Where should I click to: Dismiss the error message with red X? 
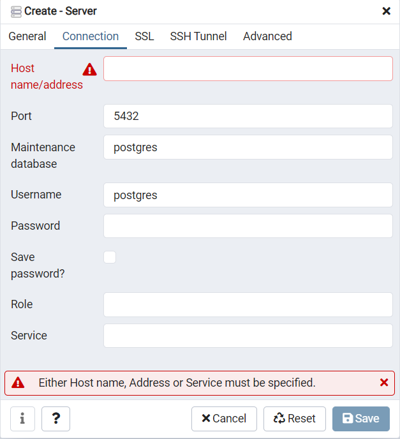[x=384, y=382]
